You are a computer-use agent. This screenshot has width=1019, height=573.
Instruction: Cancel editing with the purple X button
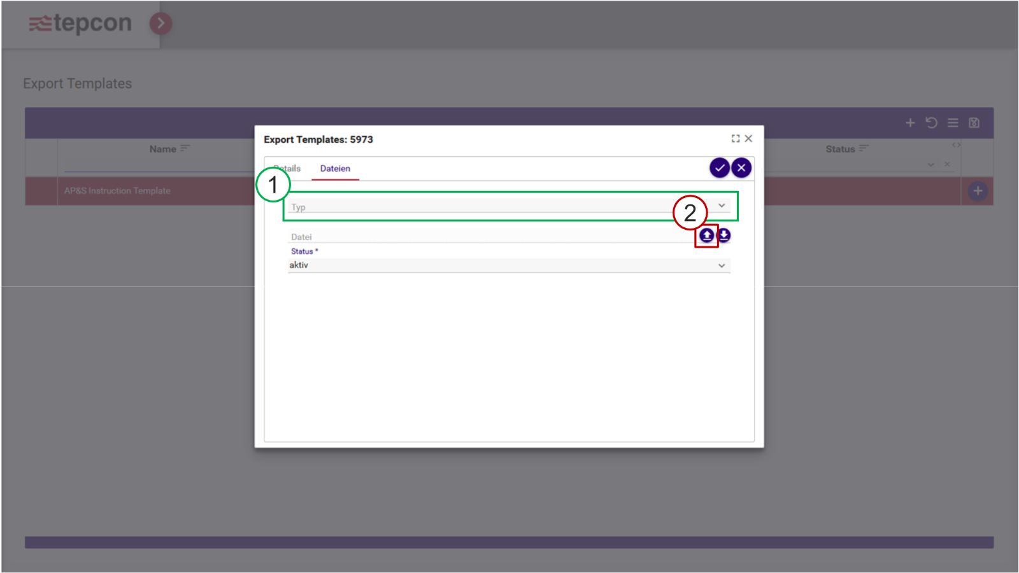(741, 167)
